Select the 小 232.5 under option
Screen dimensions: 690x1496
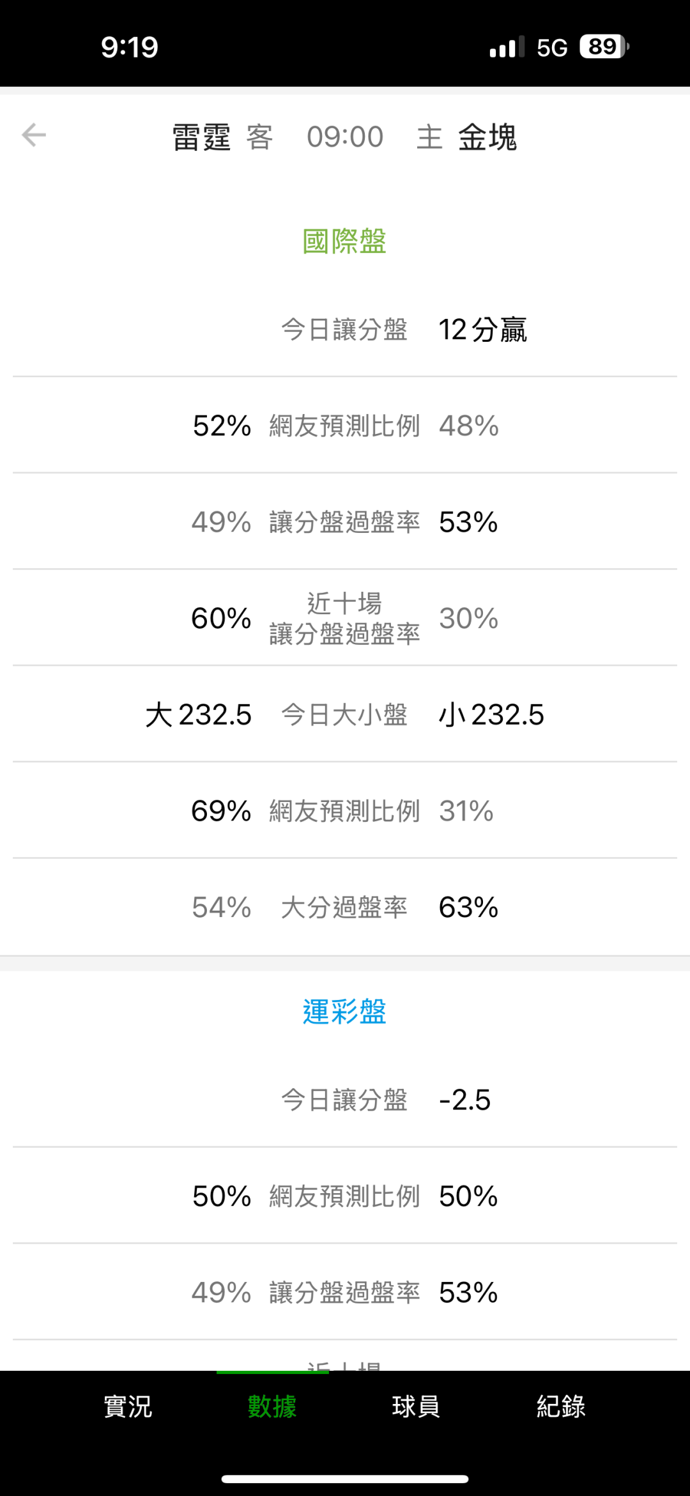[x=491, y=714]
